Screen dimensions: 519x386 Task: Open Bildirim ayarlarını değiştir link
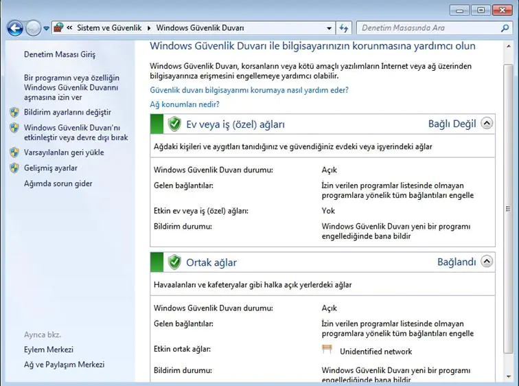coord(67,112)
